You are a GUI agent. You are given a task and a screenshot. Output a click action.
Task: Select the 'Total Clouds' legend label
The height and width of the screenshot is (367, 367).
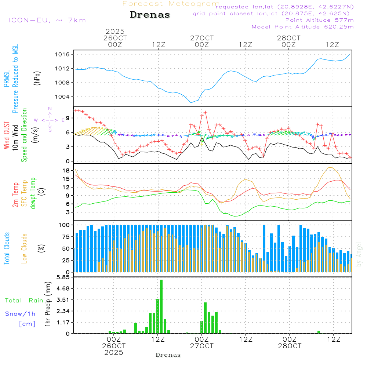pos(7,248)
